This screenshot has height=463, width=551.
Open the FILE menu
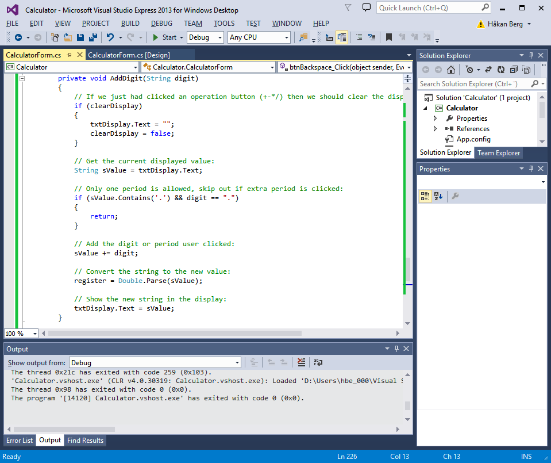12,24
